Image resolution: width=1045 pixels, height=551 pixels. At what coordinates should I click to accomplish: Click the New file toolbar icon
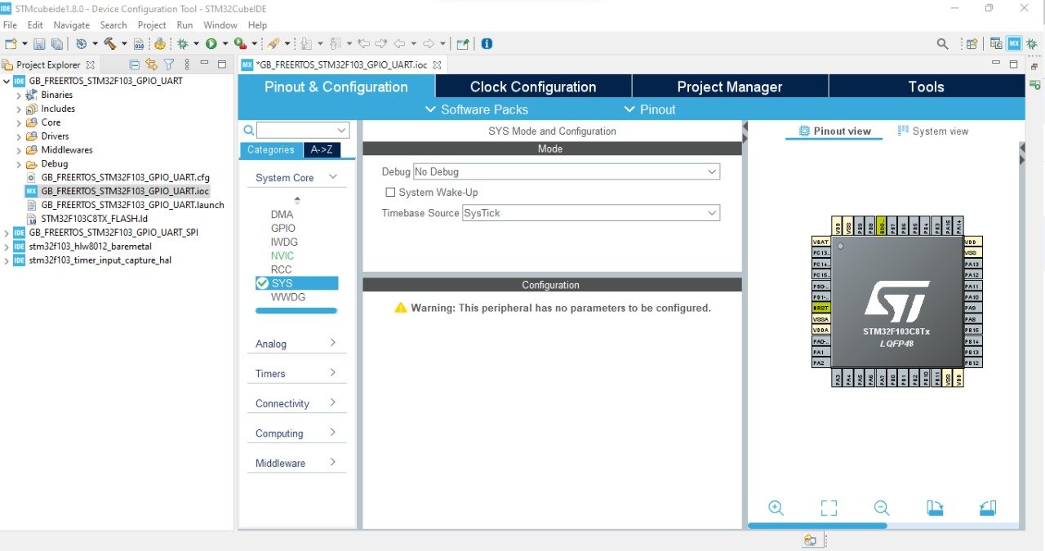pos(11,44)
